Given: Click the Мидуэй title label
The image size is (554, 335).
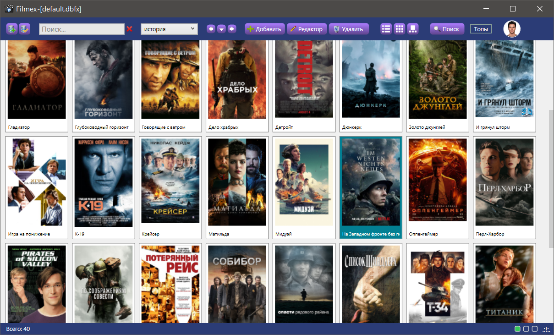Looking at the screenshot, I should point(284,234).
